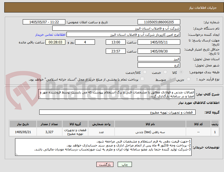
Task: Click the بازگشت (back) button
Action: tap(105, 164)
